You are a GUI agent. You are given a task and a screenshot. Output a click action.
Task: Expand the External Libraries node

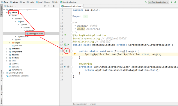pos(4,73)
